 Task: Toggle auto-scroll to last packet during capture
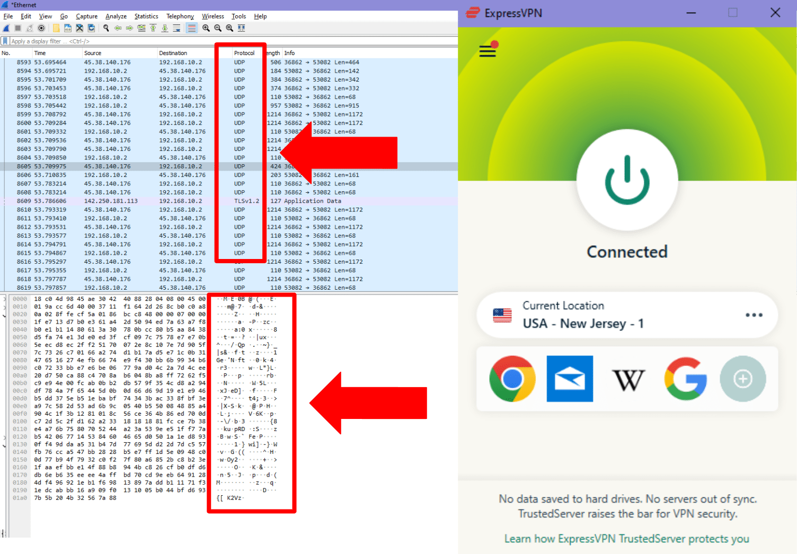(x=176, y=28)
